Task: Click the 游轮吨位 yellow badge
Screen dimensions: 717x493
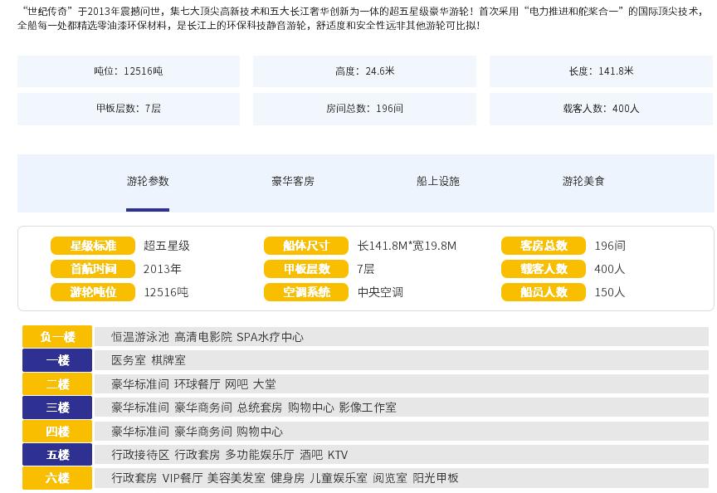Action: (93, 292)
